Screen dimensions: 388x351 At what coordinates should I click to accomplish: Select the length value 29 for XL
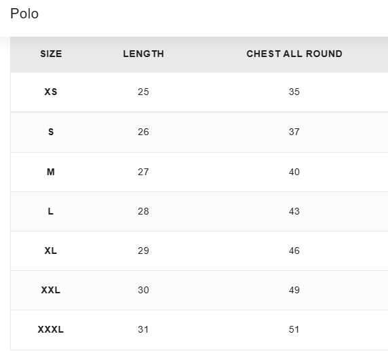point(143,251)
